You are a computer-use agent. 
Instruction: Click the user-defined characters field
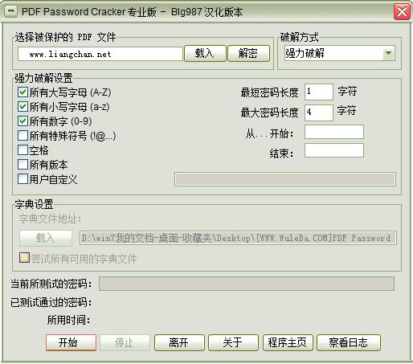285,179
